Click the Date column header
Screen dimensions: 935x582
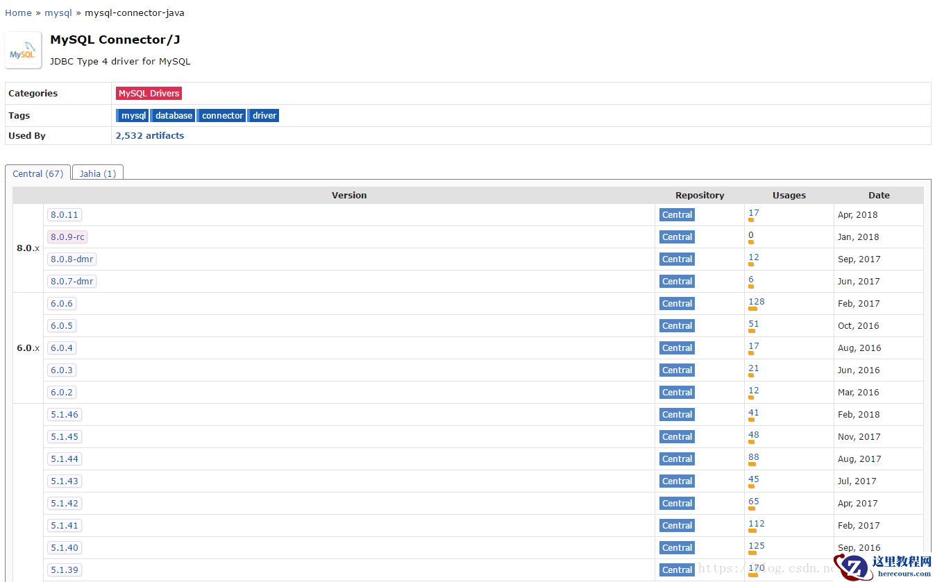coord(879,195)
